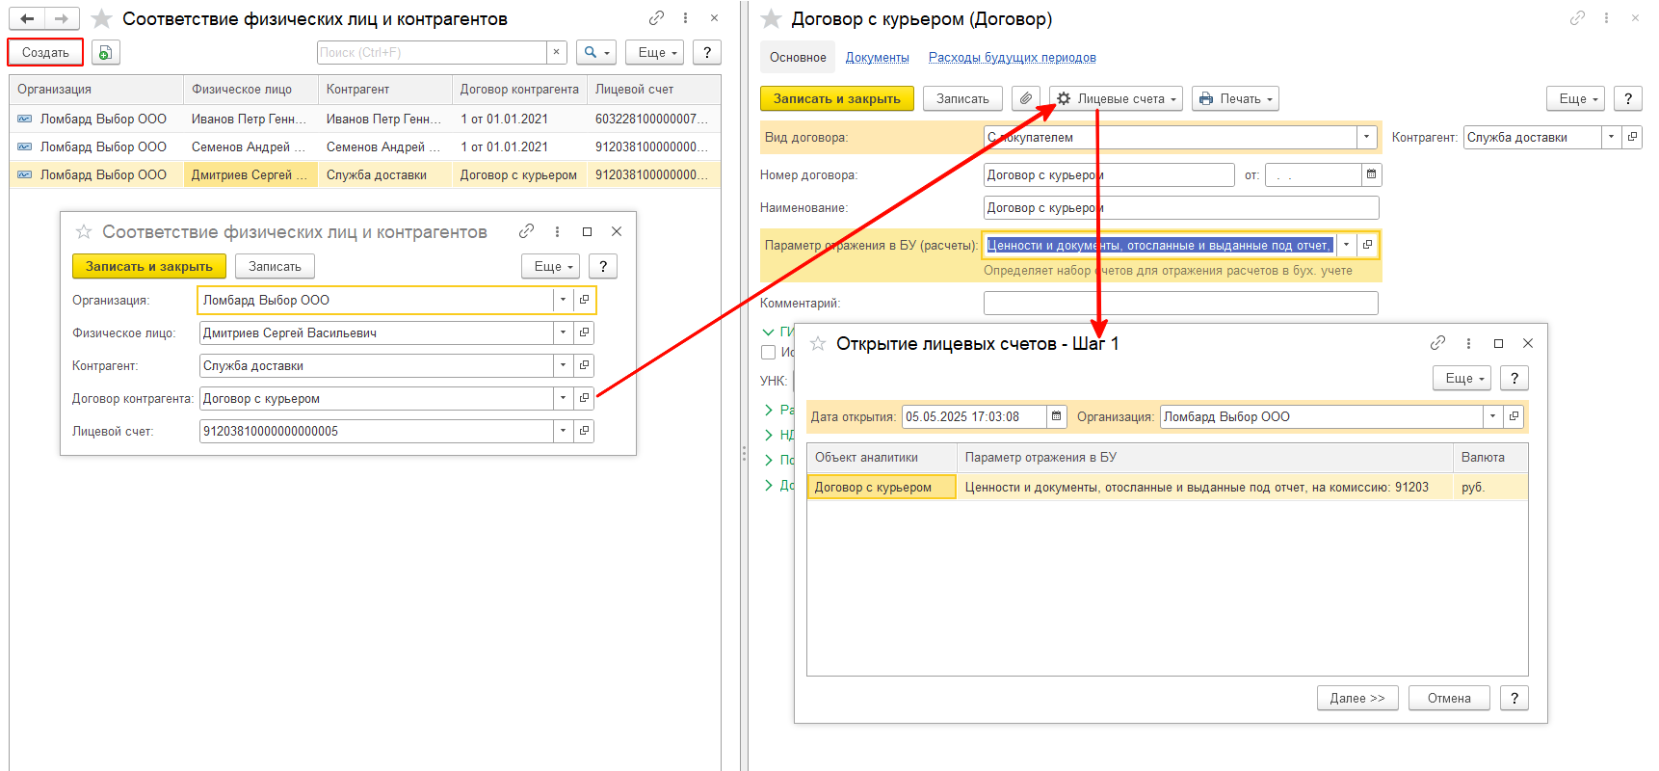The width and height of the screenshot is (1659, 771).
Task: Copy link icon in Открытие лицевых счетов dialog
Action: pos(1437,343)
